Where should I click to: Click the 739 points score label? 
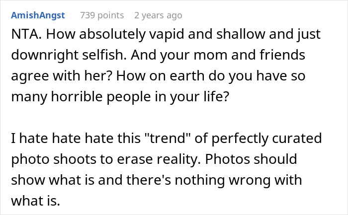click(x=102, y=15)
